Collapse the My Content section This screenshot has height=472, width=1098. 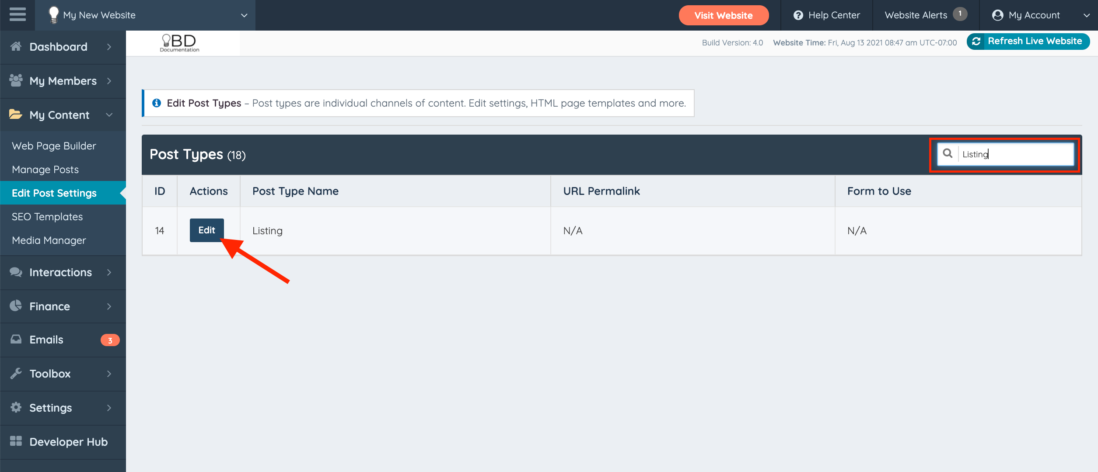(x=109, y=115)
